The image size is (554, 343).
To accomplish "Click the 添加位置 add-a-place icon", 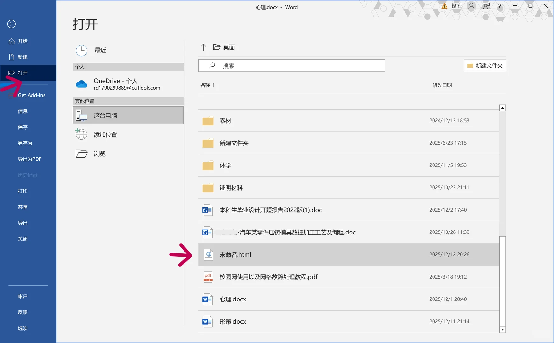I will point(81,134).
